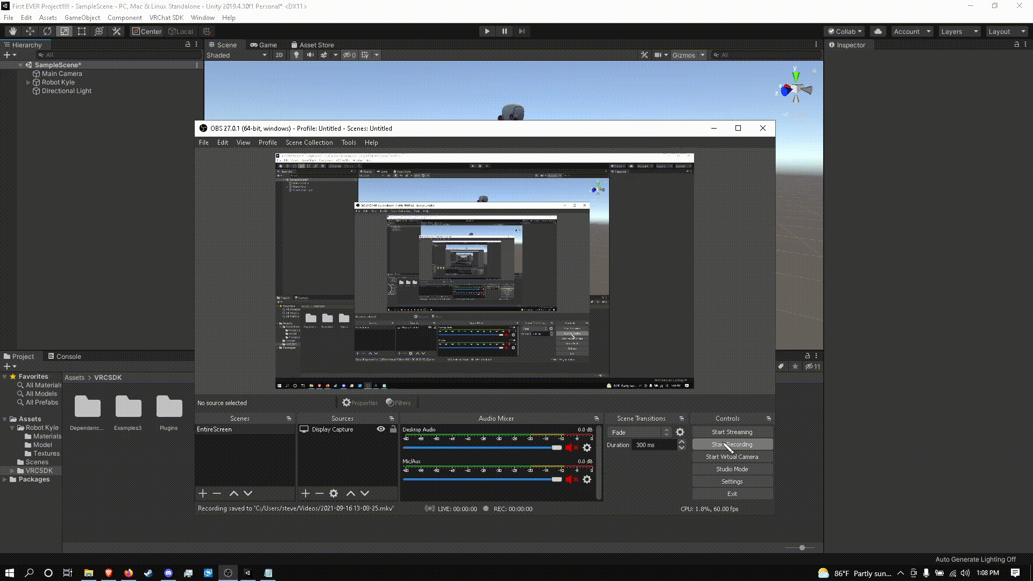
Task: Open Shaded draw mode dropdown
Action: tap(237, 55)
